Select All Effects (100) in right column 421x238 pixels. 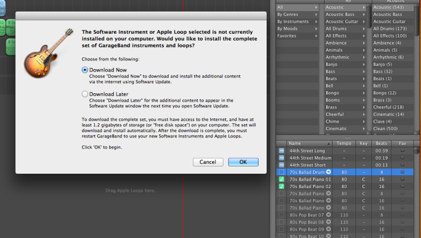coord(393,36)
